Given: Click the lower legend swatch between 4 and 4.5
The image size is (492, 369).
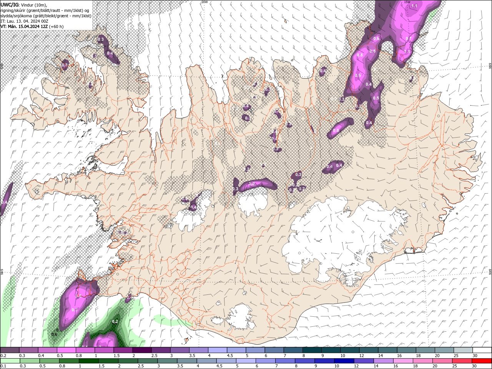Looking at the screenshot, I should [x=206, y=361].
